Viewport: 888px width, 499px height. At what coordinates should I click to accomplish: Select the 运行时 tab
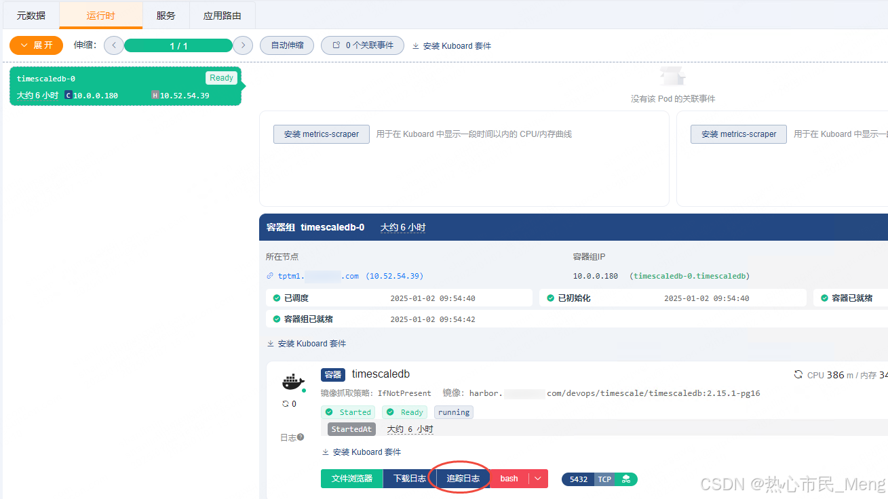(101, 15)
